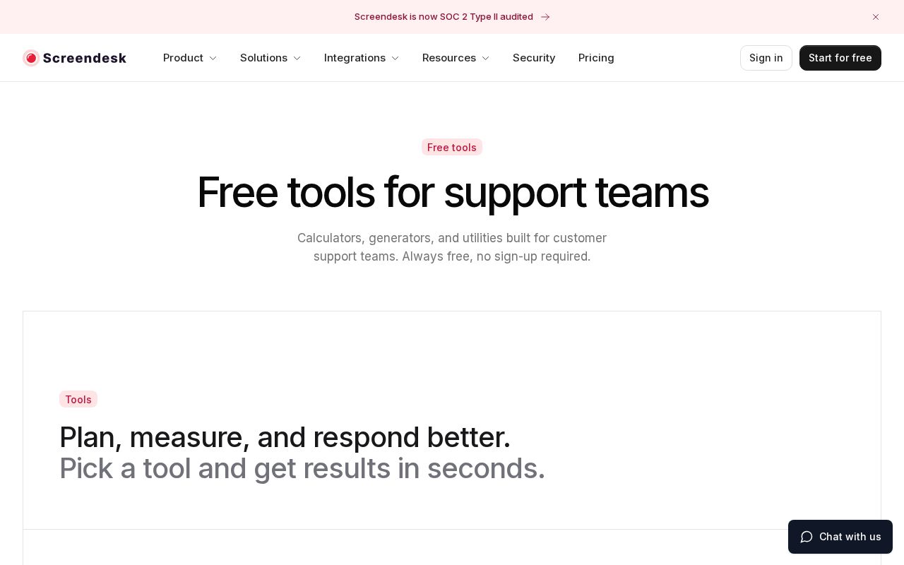This screenshot has width=904, height=565.
Task: Expand the Product dropdown menu
Action: [190, 58]
